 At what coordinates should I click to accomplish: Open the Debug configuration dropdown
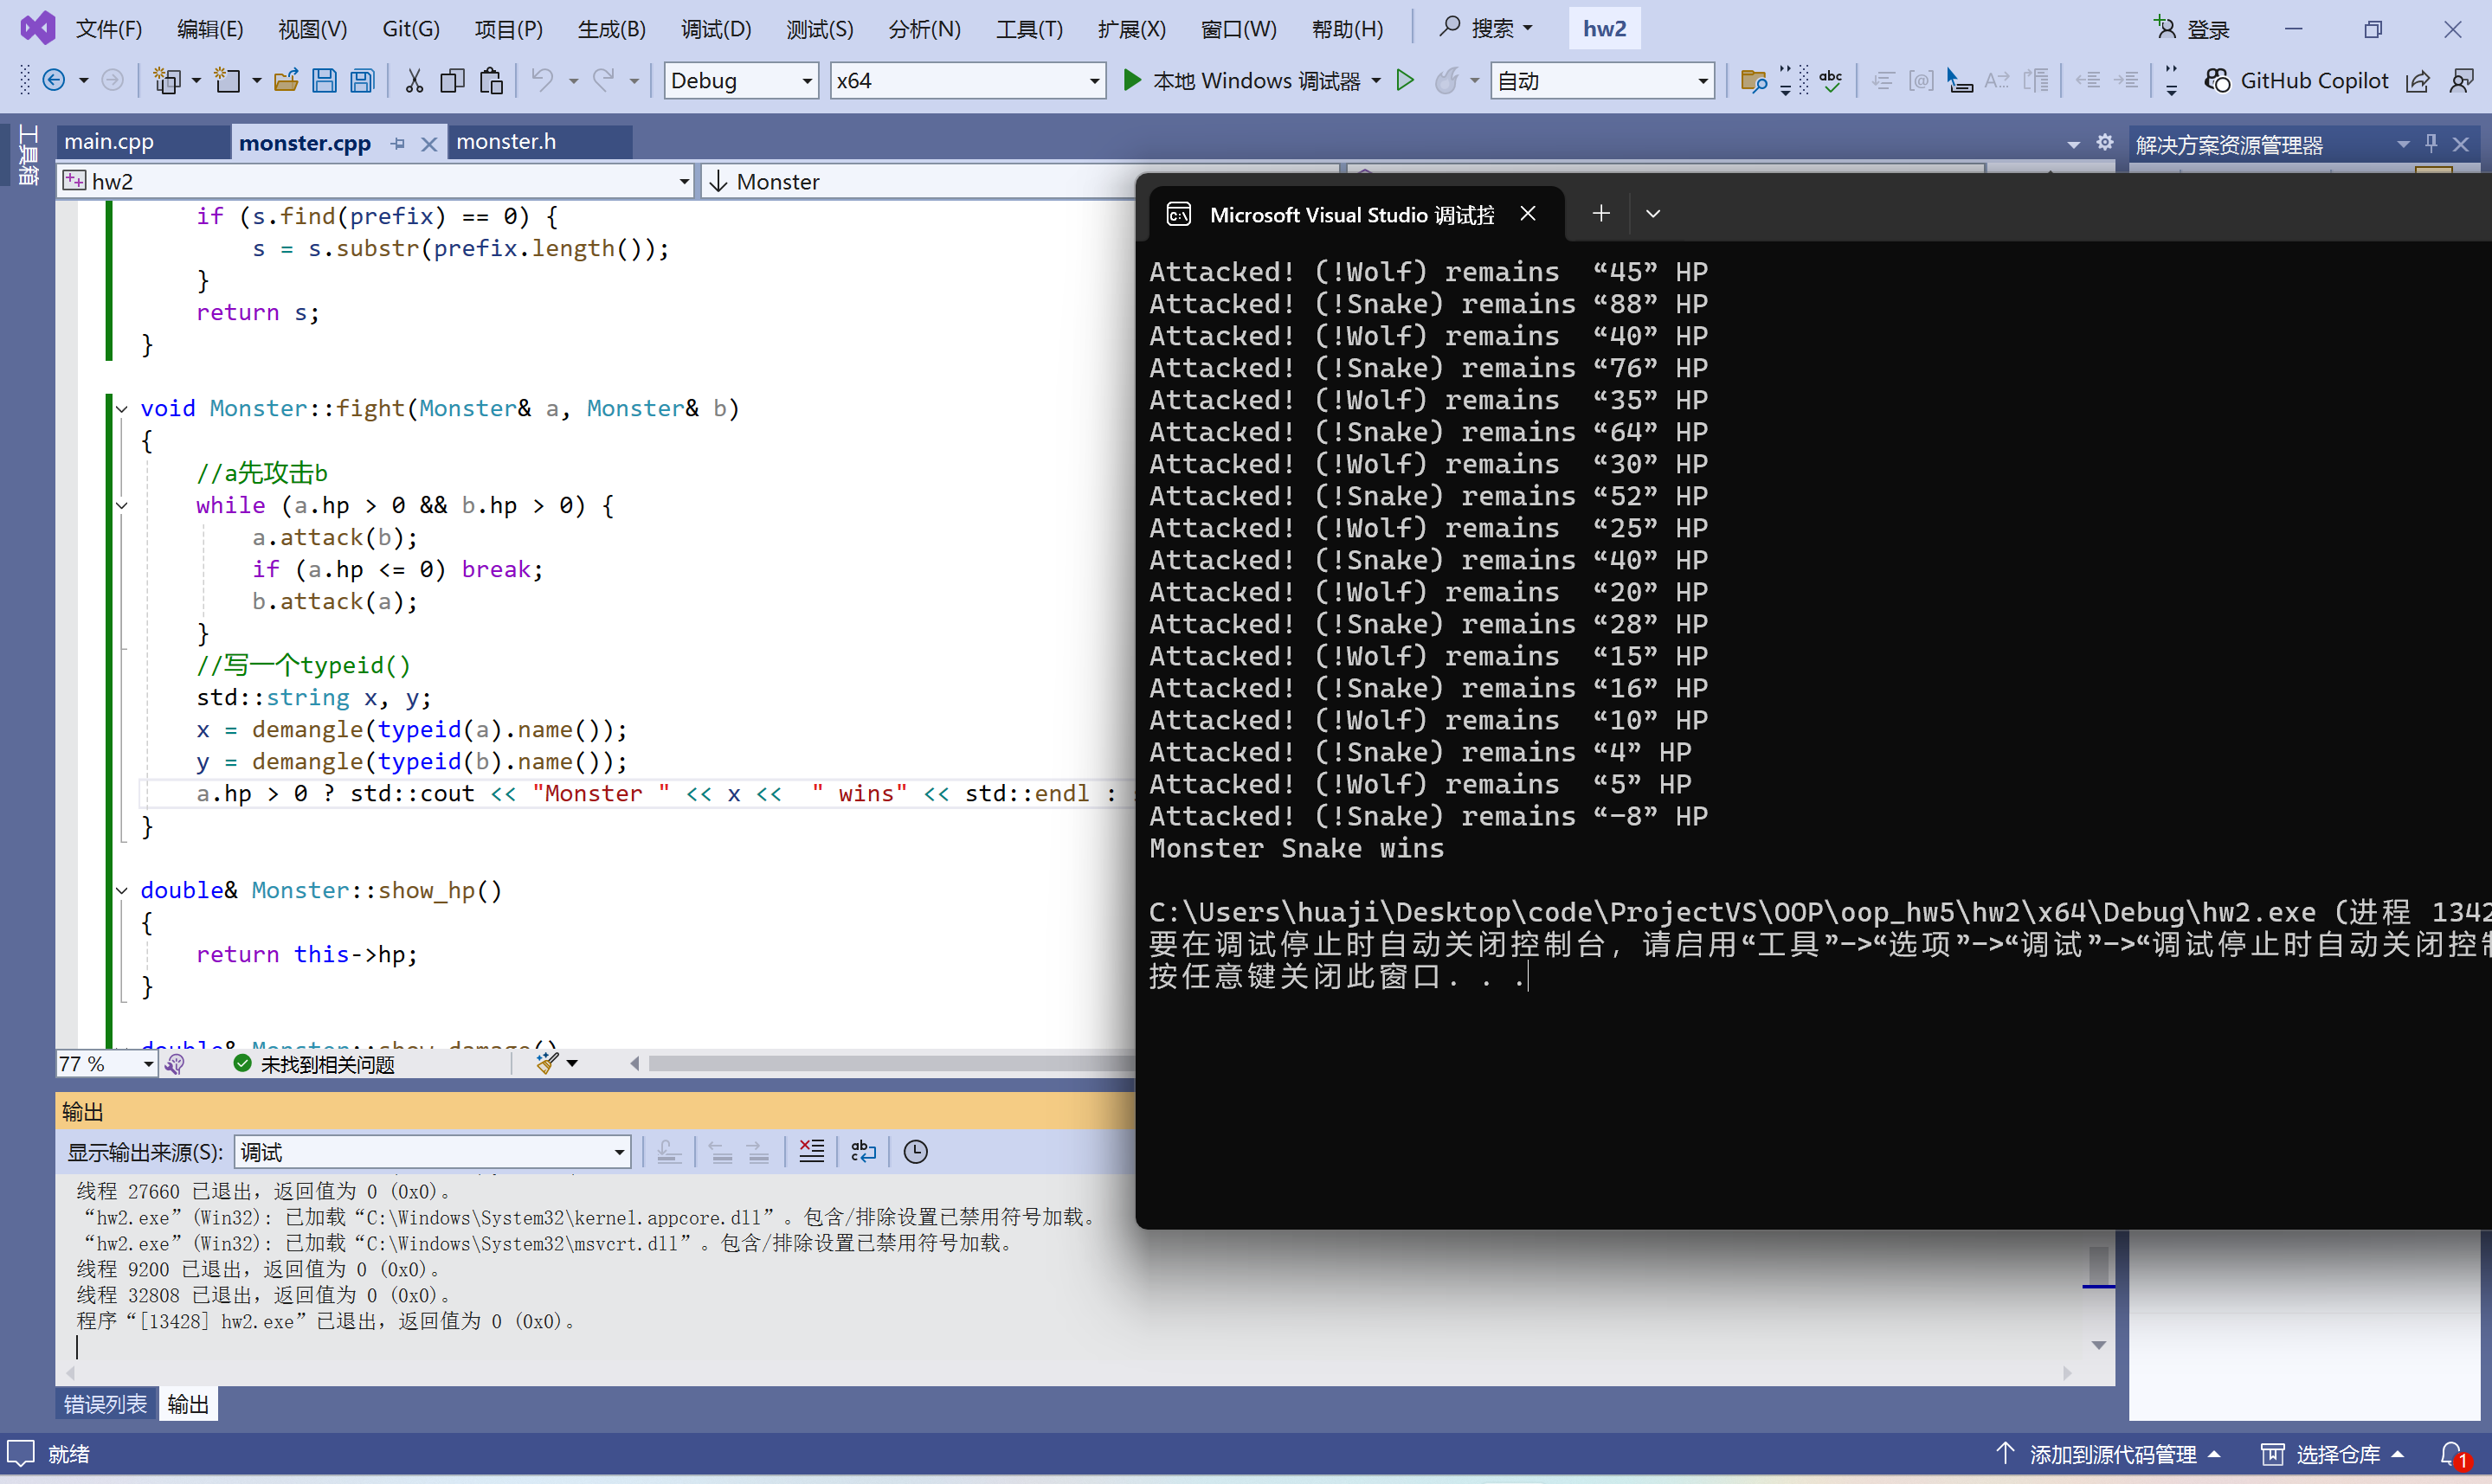point(806,81)
